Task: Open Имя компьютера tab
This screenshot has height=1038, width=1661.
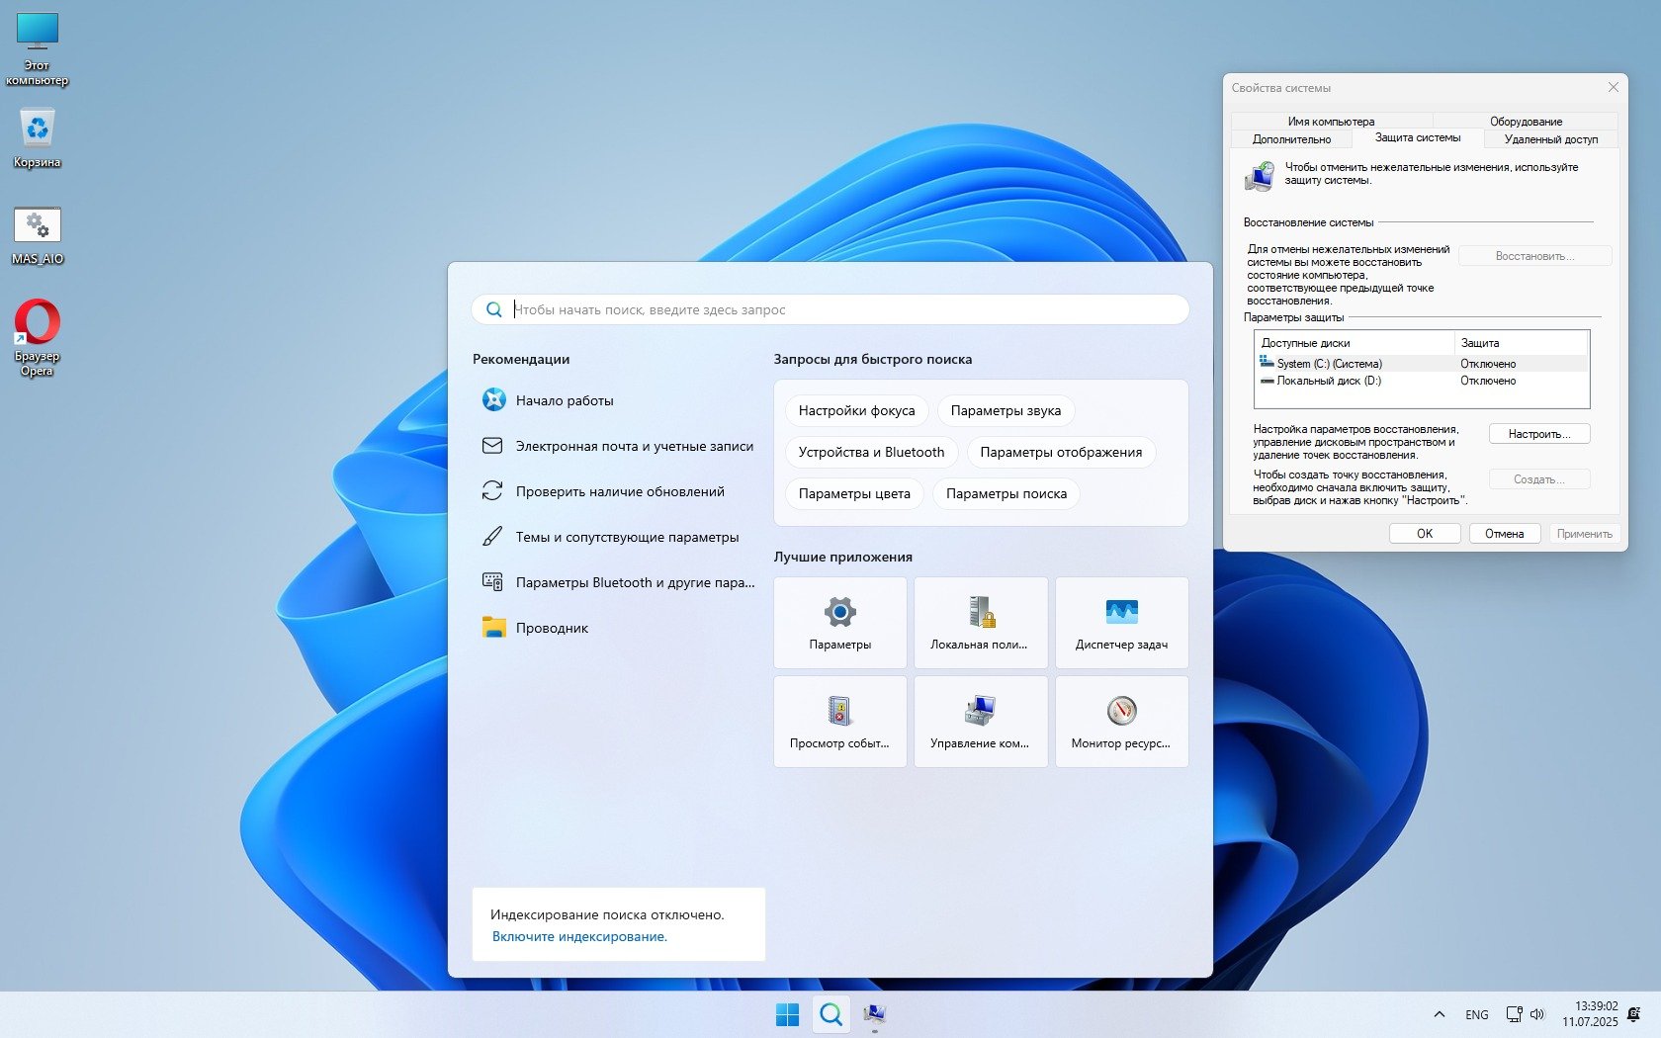Action: click(x=1331, y=122)
